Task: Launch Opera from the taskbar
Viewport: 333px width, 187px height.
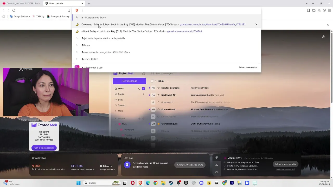Action: (x=133, y=183)
